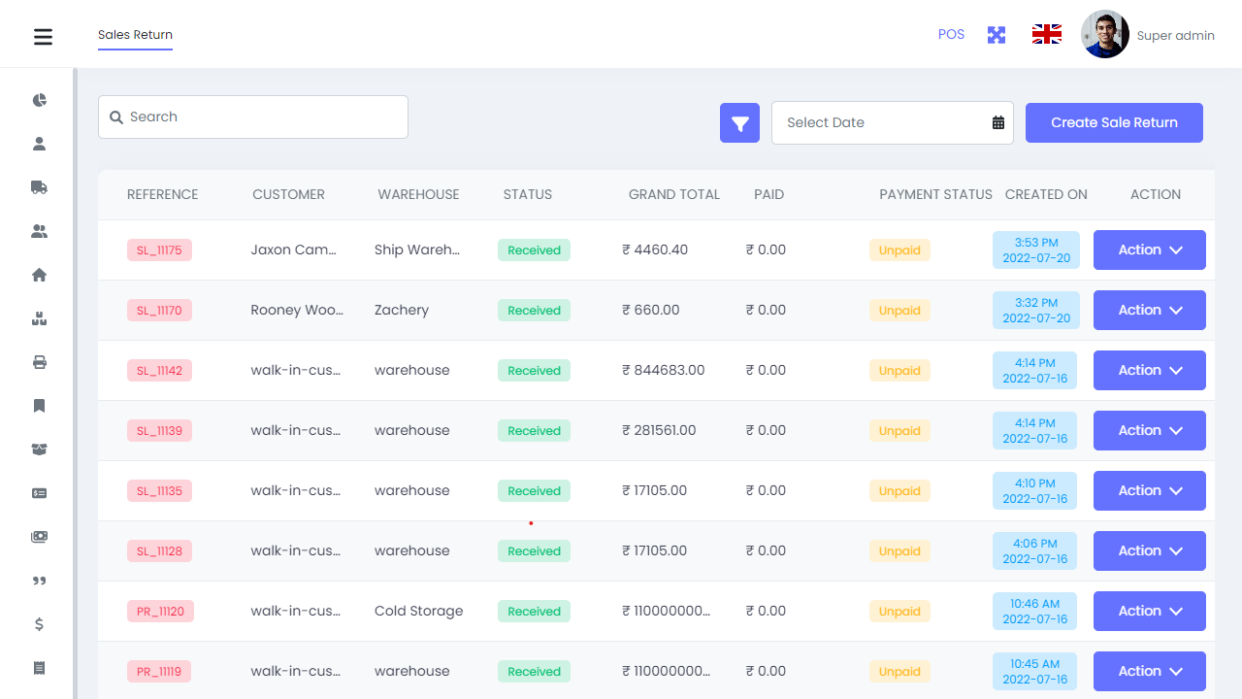Toggle fullscreen mode icon in the header
This screenshot has width=1242, height=699.
pos(997,35)
